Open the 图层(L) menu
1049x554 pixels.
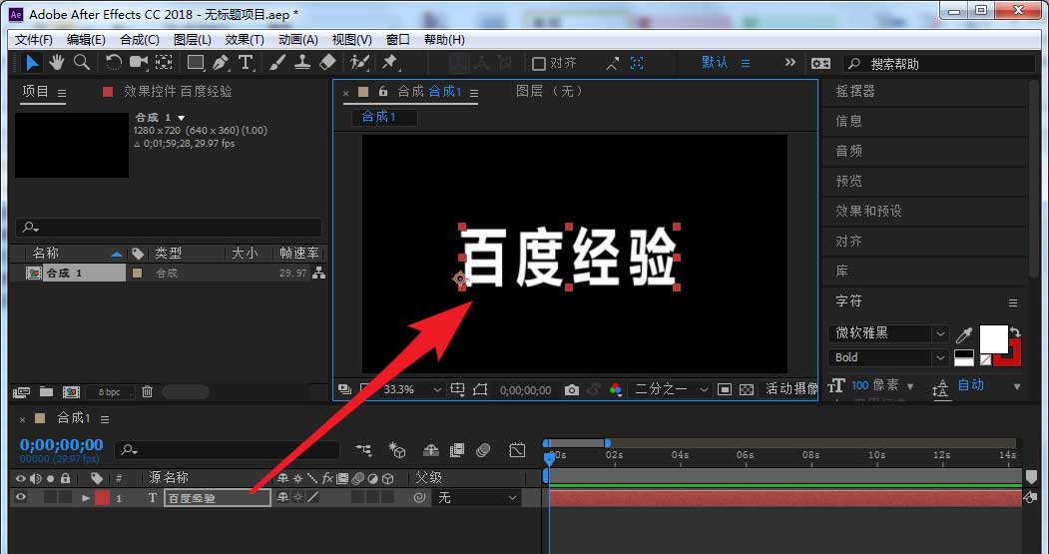[x=192, y=40]
